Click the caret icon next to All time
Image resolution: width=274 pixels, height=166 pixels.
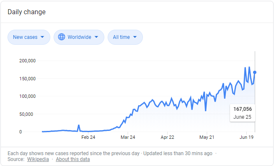click(135, 37)
